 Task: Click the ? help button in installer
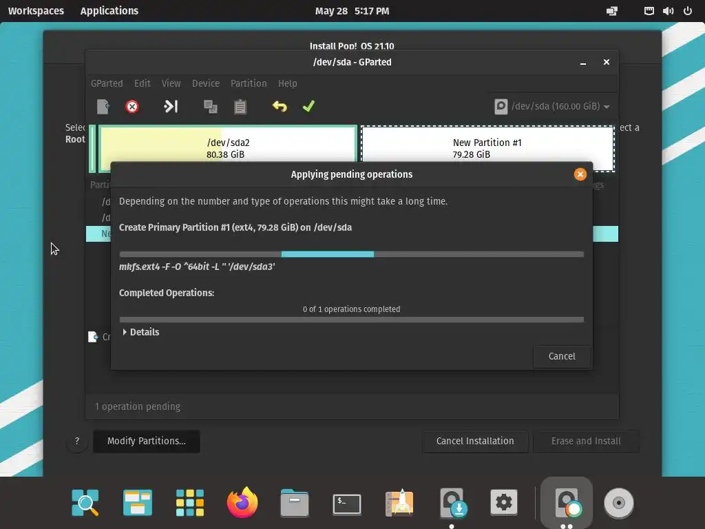point(77,442)
